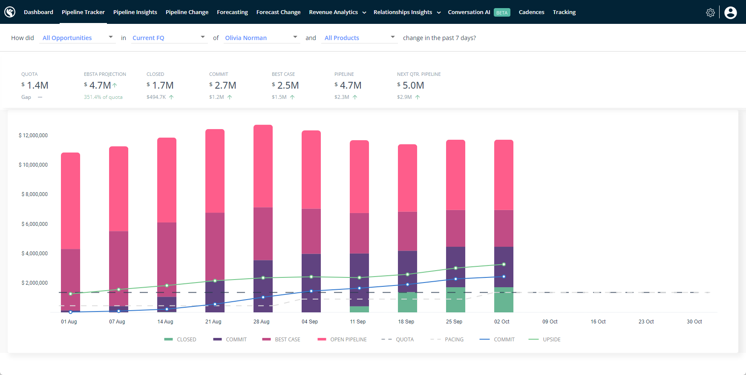This screenshot has height=375, width=746.
Task: Click the up arrow next to $2.9M
Action: coord(418,97)
